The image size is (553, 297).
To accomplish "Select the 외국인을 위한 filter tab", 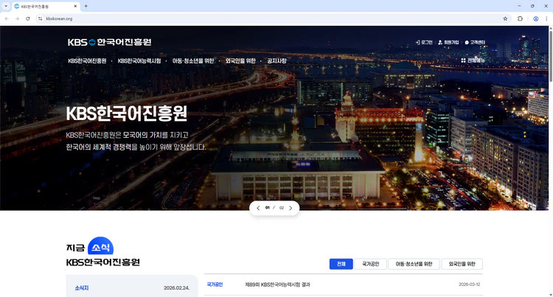I will pyautogui.click(x=462, y=264).
